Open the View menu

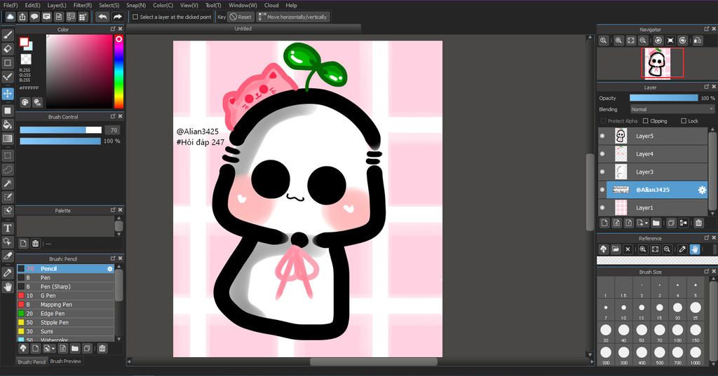[189, 5]
